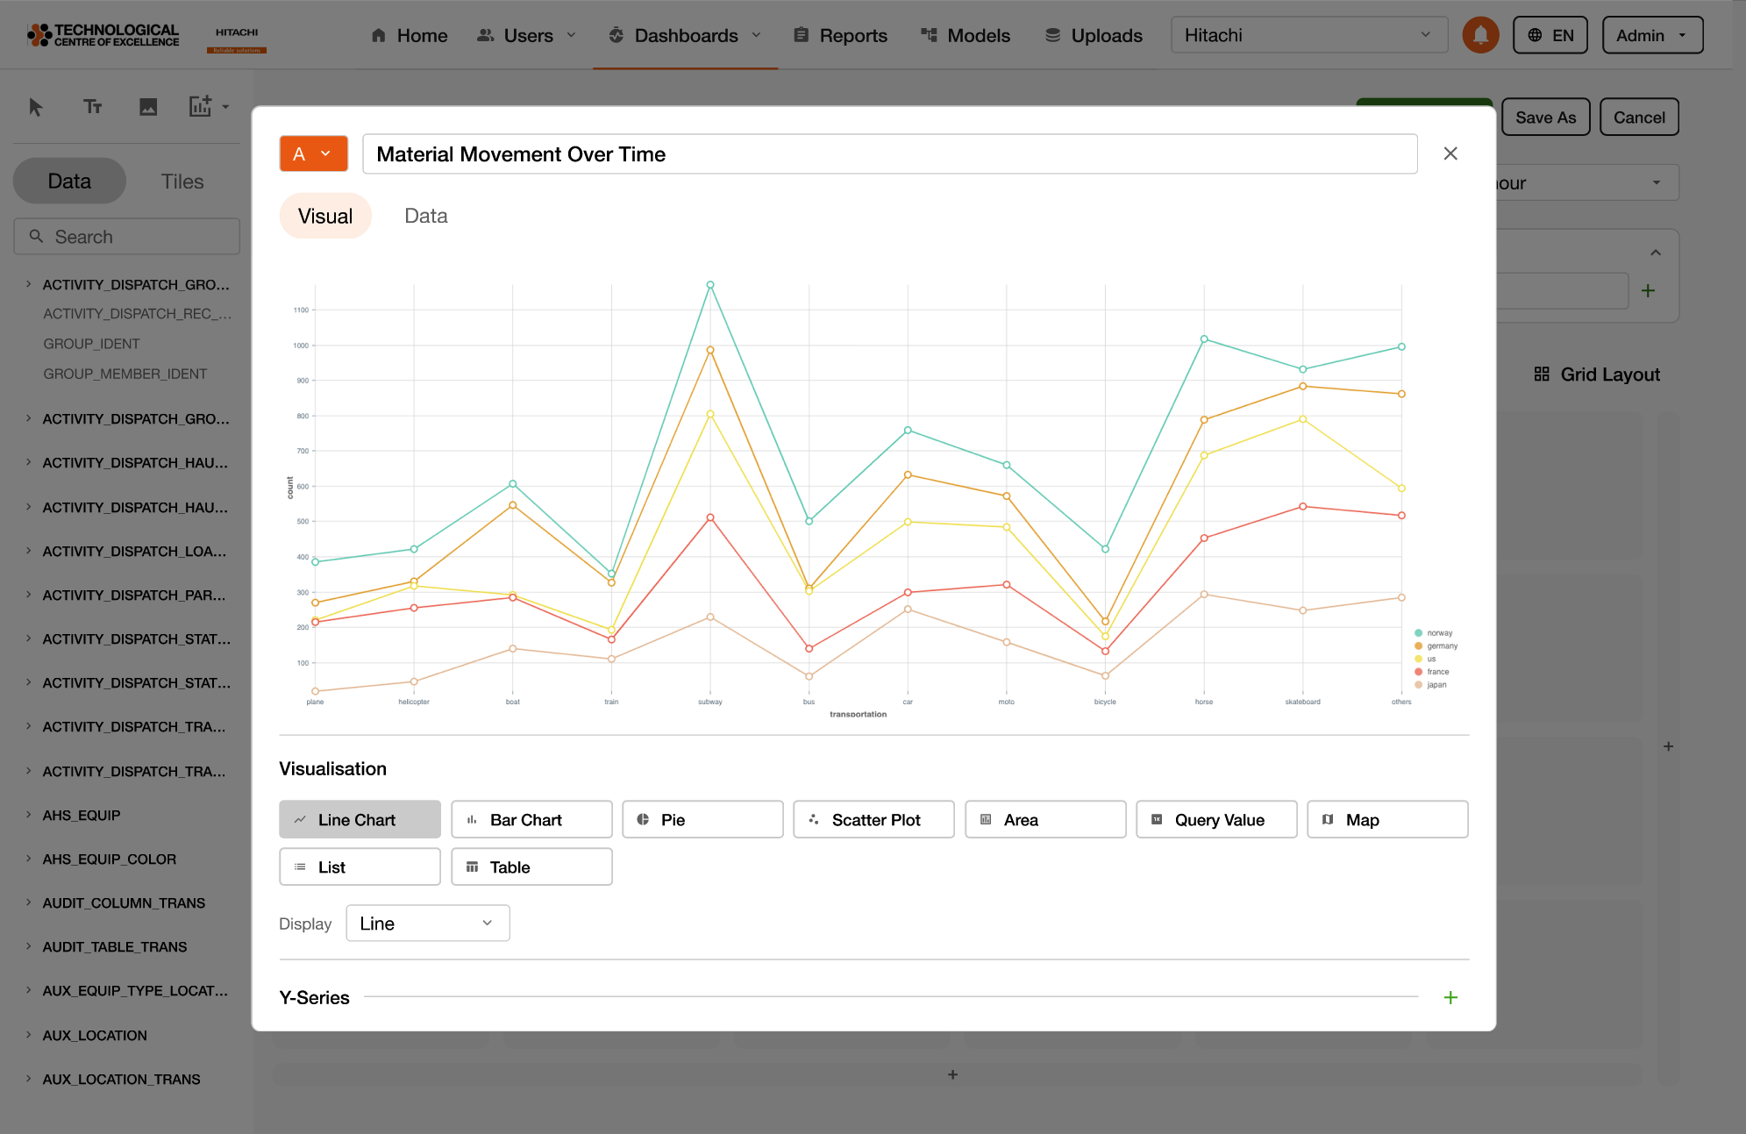The height and width of the screenshot is (1134, 1746).
Task: Open the Dashboards menu
Action: pyautogui.click(x=686, y=35)
